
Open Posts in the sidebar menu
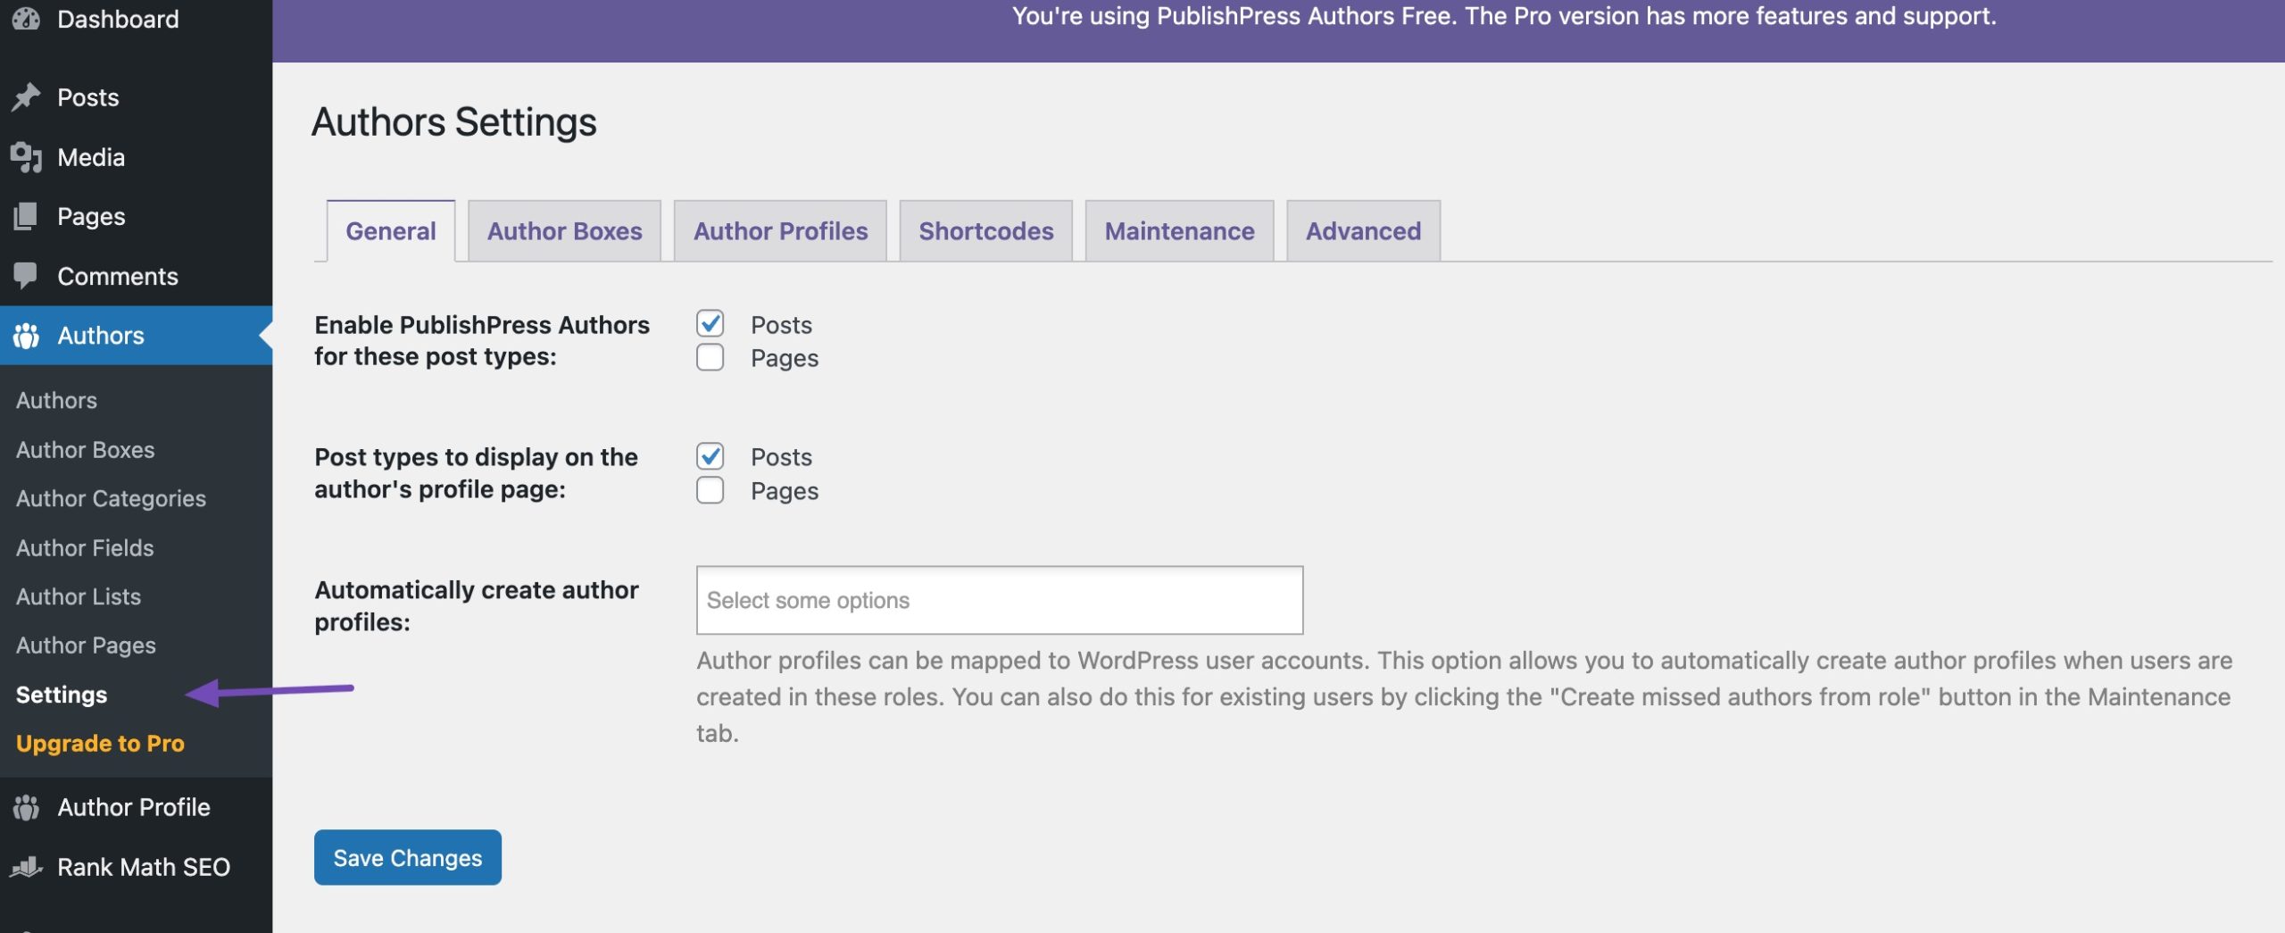click(x=136, y=97)
